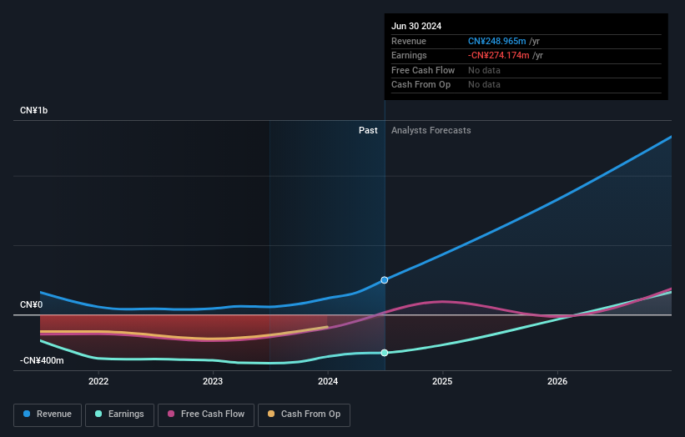Click the 2022 x-axis label
685x437 pixels.
click(x=98, y=381)
